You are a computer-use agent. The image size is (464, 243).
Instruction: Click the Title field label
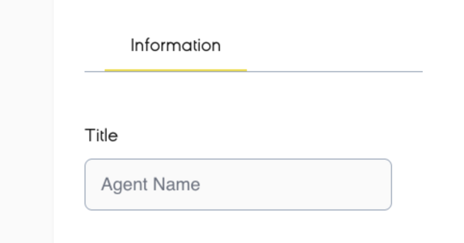point(101,136)
